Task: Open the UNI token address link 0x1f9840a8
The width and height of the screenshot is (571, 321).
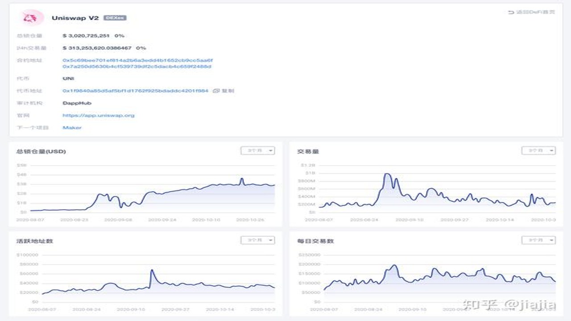Action: coord(135,91)
